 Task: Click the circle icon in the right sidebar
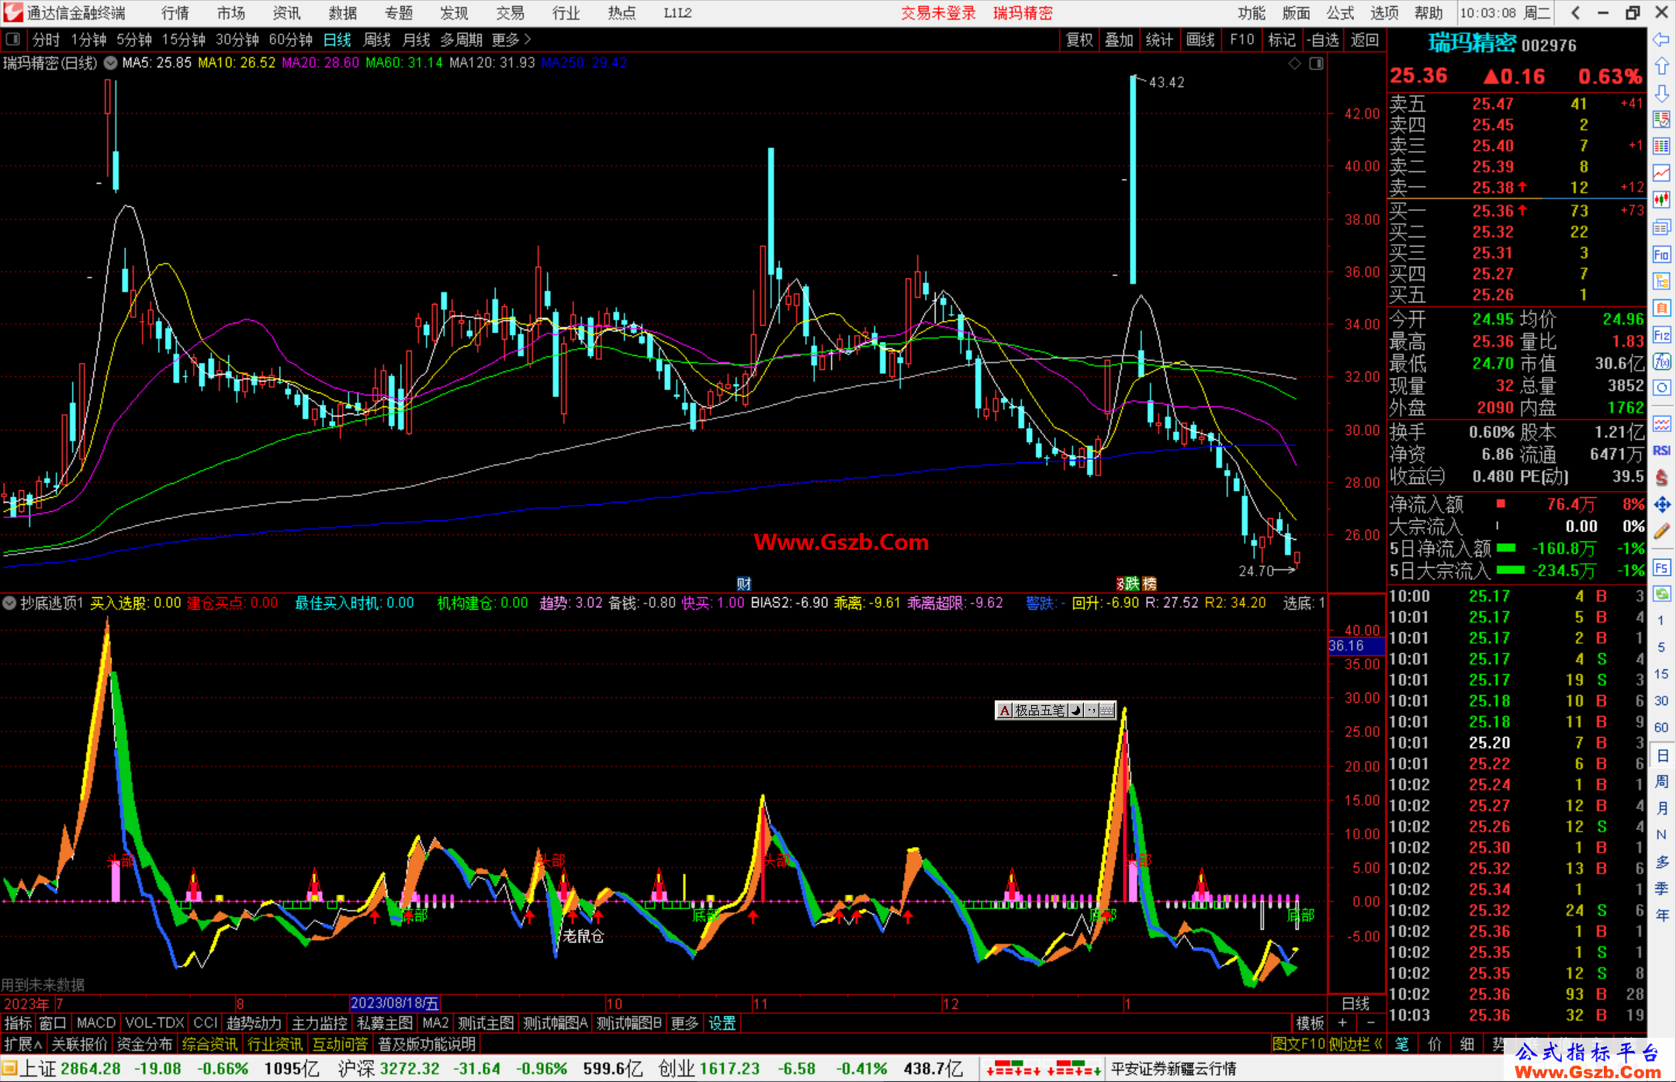tap(1661, 388)
